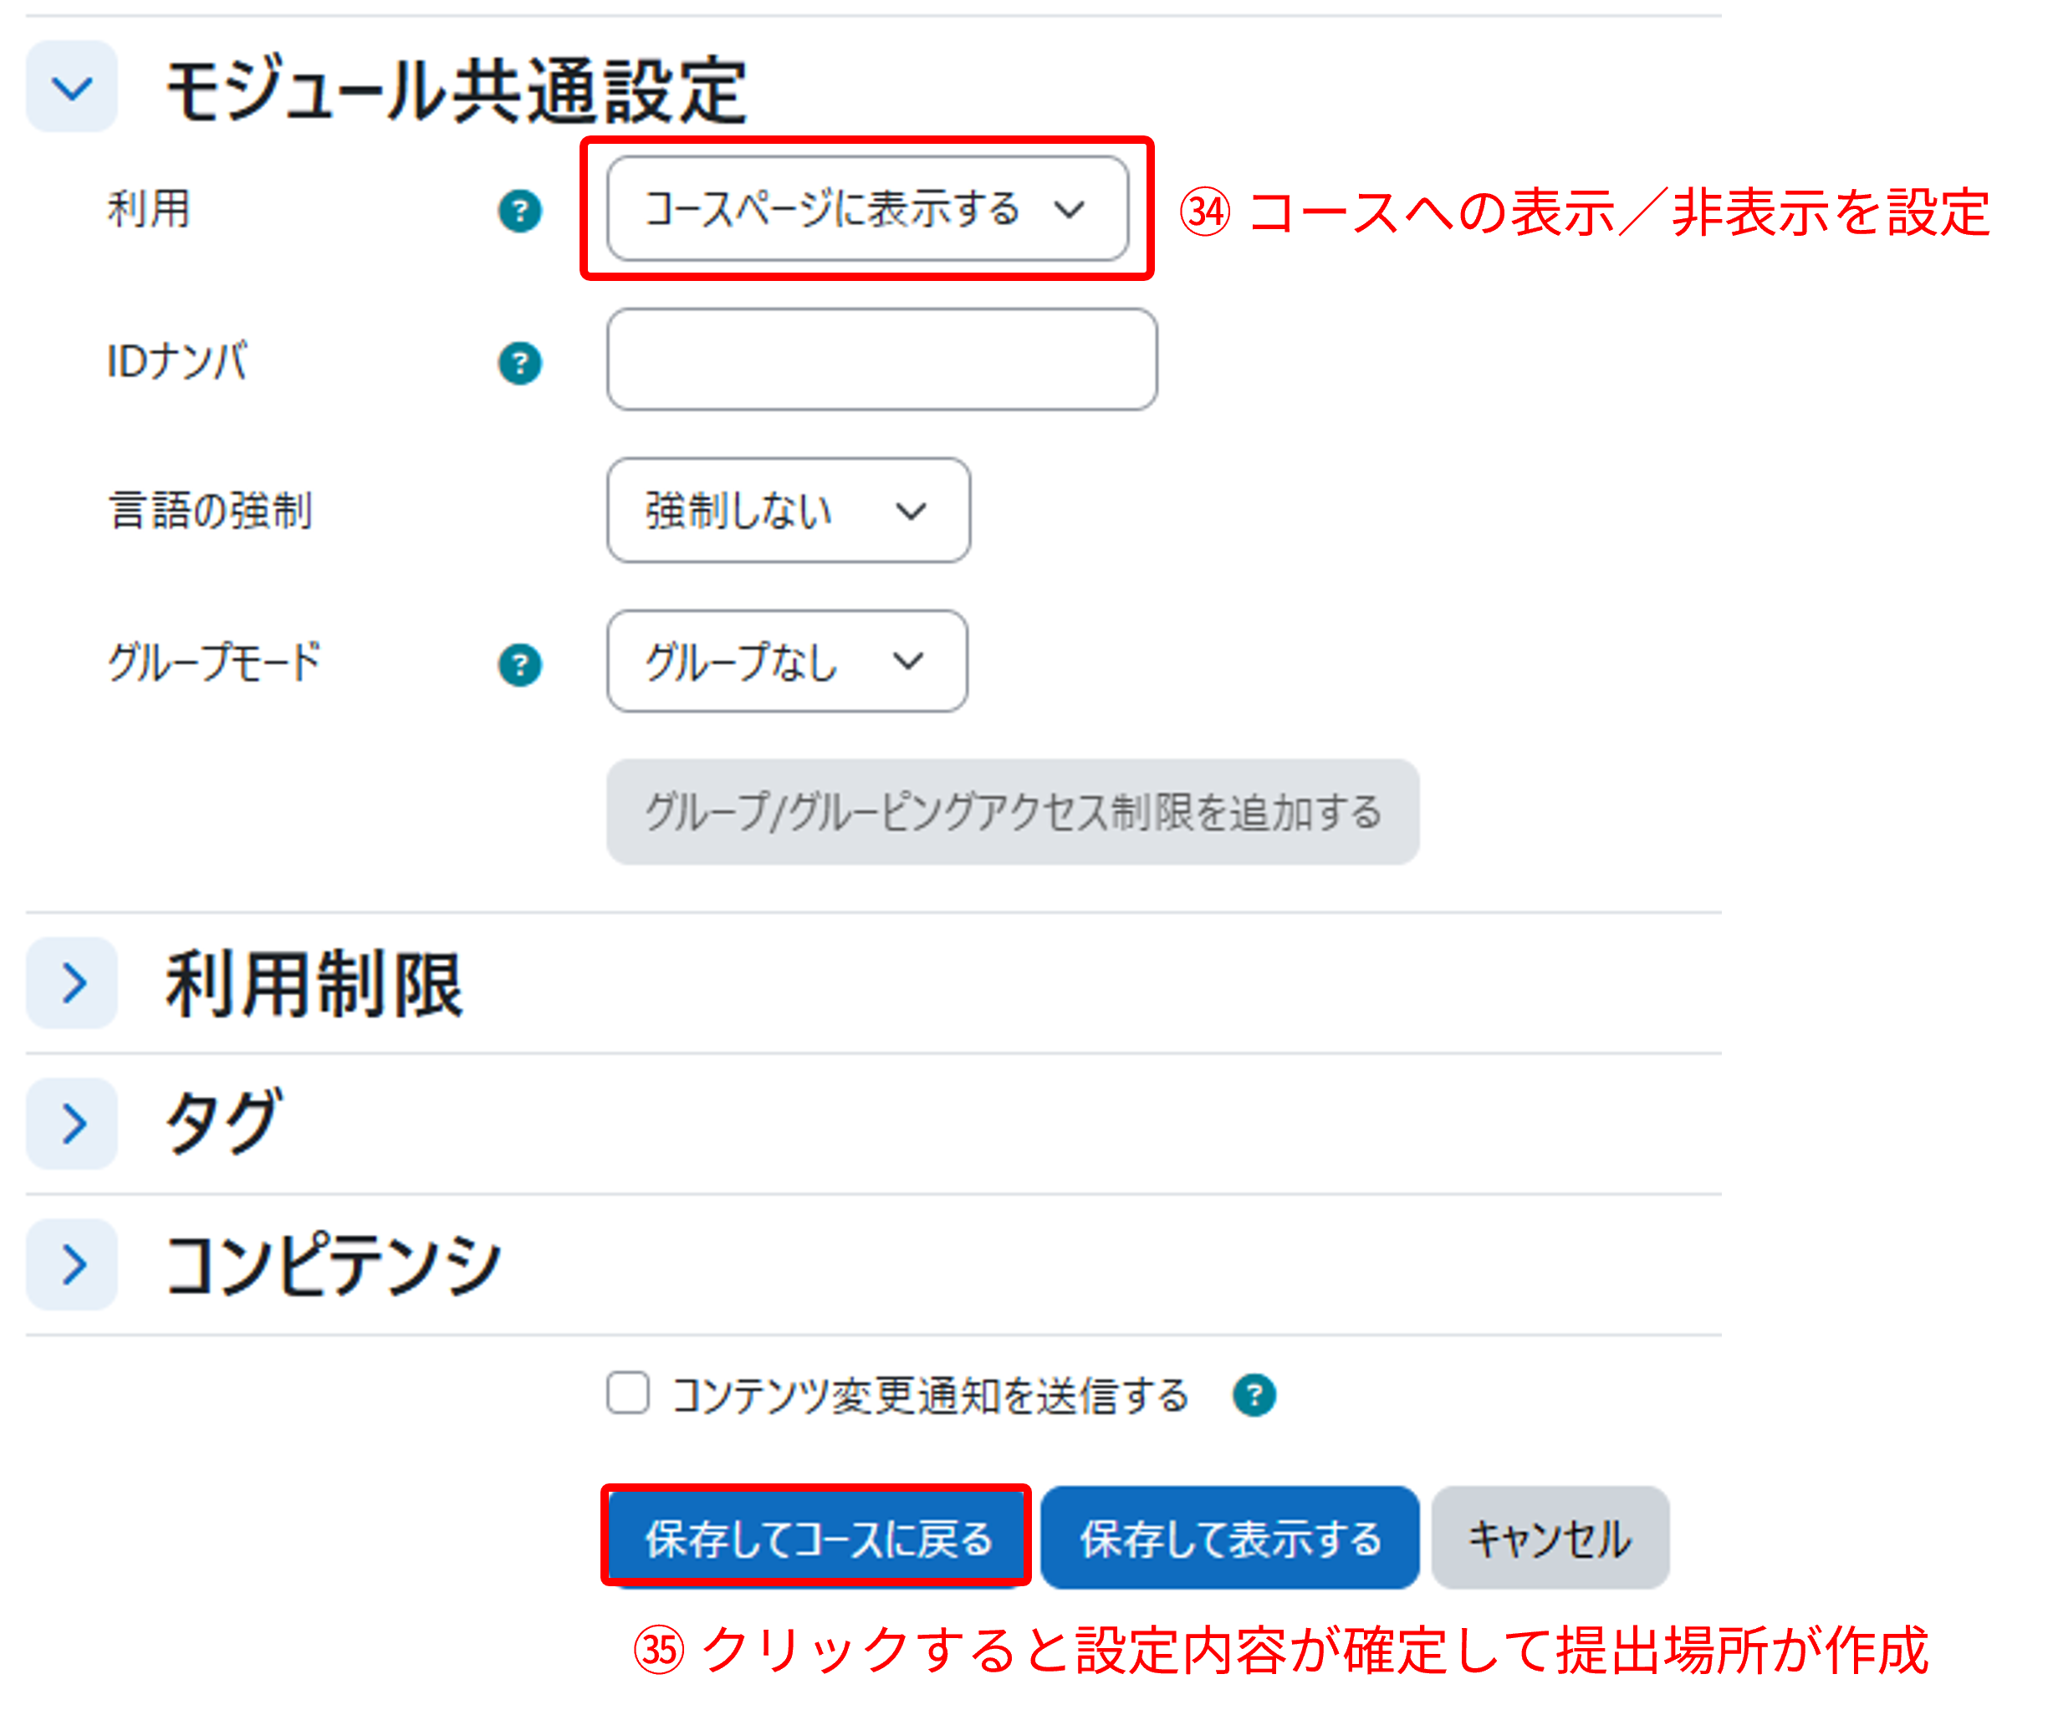2048x1715 pixels.
Task: Open the コースページに表示する dropdown
Action: [x=867, y=209]
